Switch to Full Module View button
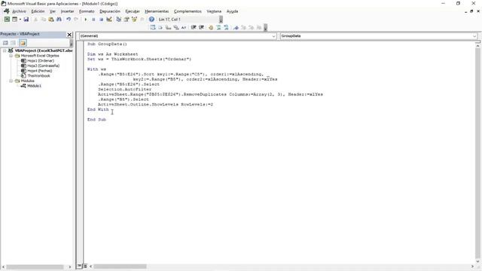482x271 pixels. [x=85, y=266]
